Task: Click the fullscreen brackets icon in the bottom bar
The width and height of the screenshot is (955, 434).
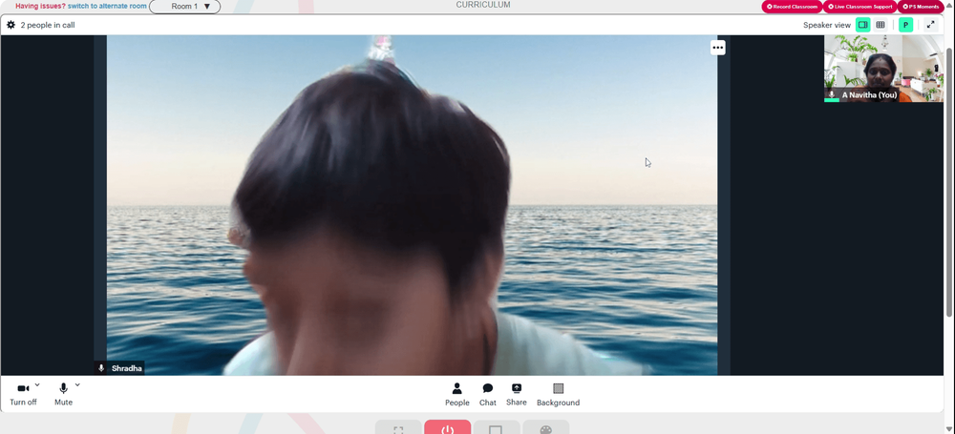Action: [x=398, y=427]
